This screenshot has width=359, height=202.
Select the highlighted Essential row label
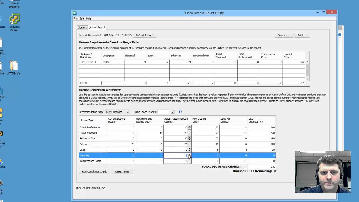(84, 155)
